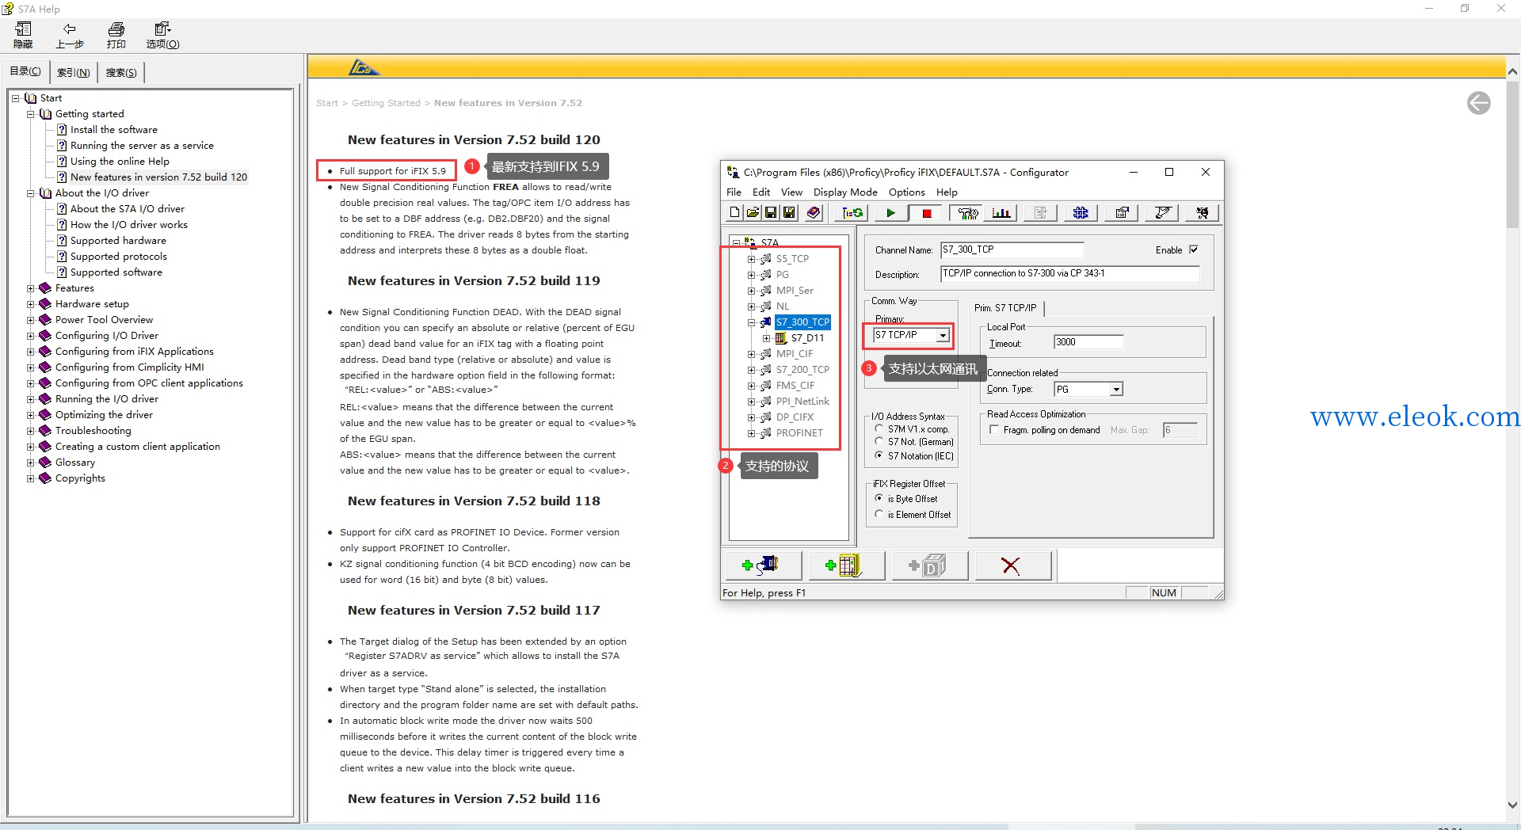
Task: Choose 'is Element Offset' radio option
Action: [879, 514]
